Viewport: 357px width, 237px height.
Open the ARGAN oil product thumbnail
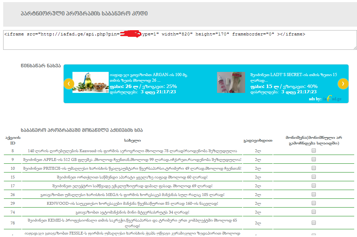(x=90, y=82)
